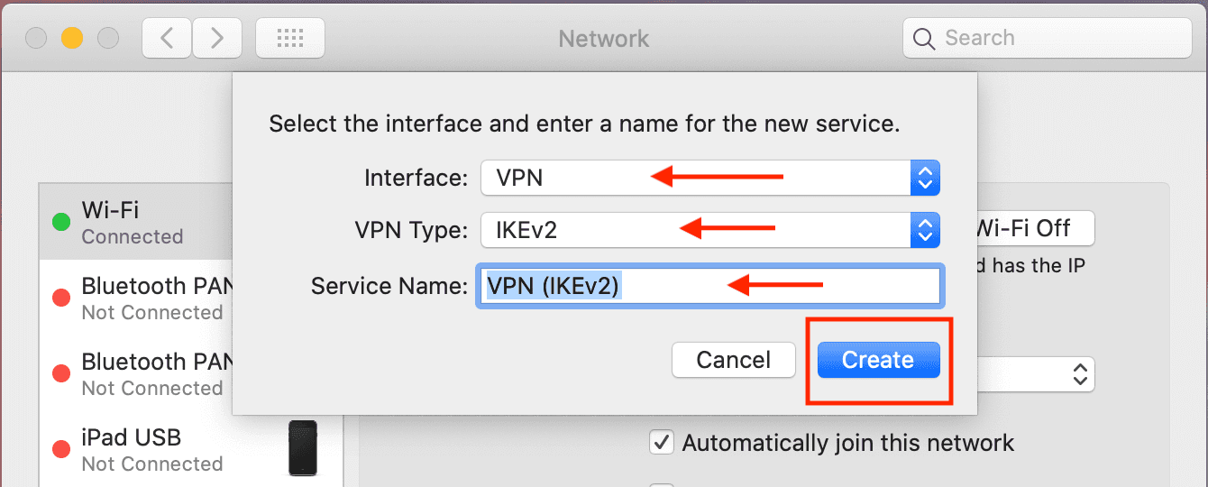Click the search magnifier icon
Screen dimensions: 1208x487
click(924, 39)
